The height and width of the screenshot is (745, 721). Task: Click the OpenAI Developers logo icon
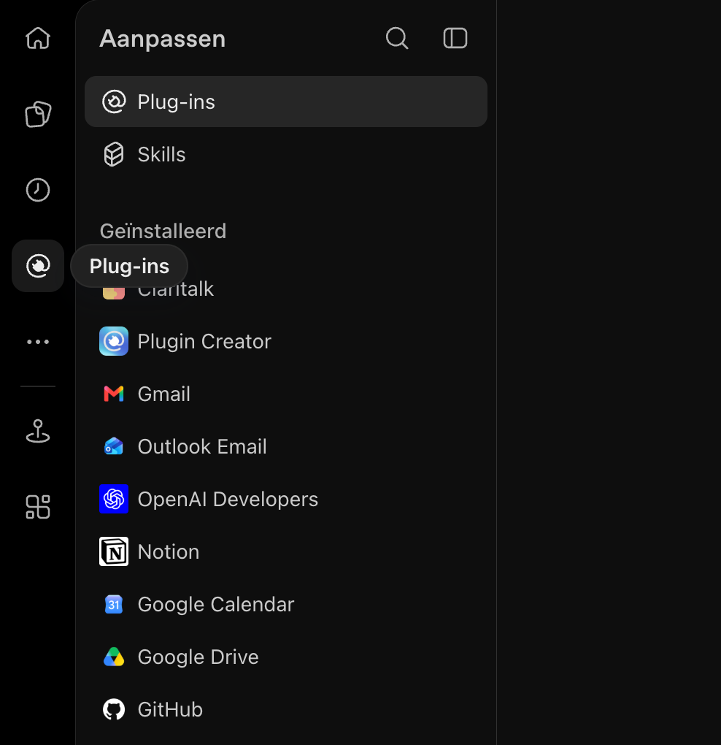(x=114, y=499)
